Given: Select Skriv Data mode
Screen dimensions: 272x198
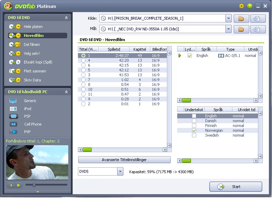Looking at the screenshot, I should pos(32,80).
